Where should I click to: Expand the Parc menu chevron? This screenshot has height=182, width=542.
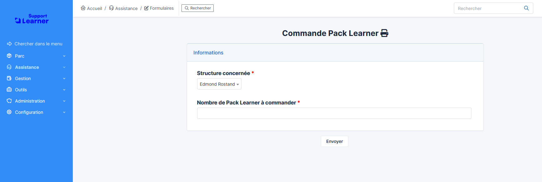(64, 56)
